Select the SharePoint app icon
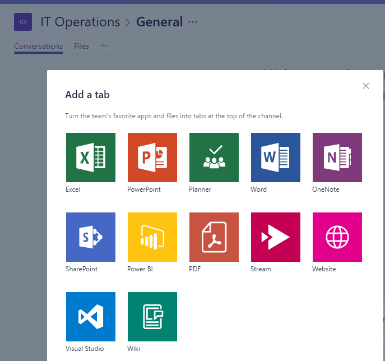Viewport: 385px width, 361px height. [91, 237]
